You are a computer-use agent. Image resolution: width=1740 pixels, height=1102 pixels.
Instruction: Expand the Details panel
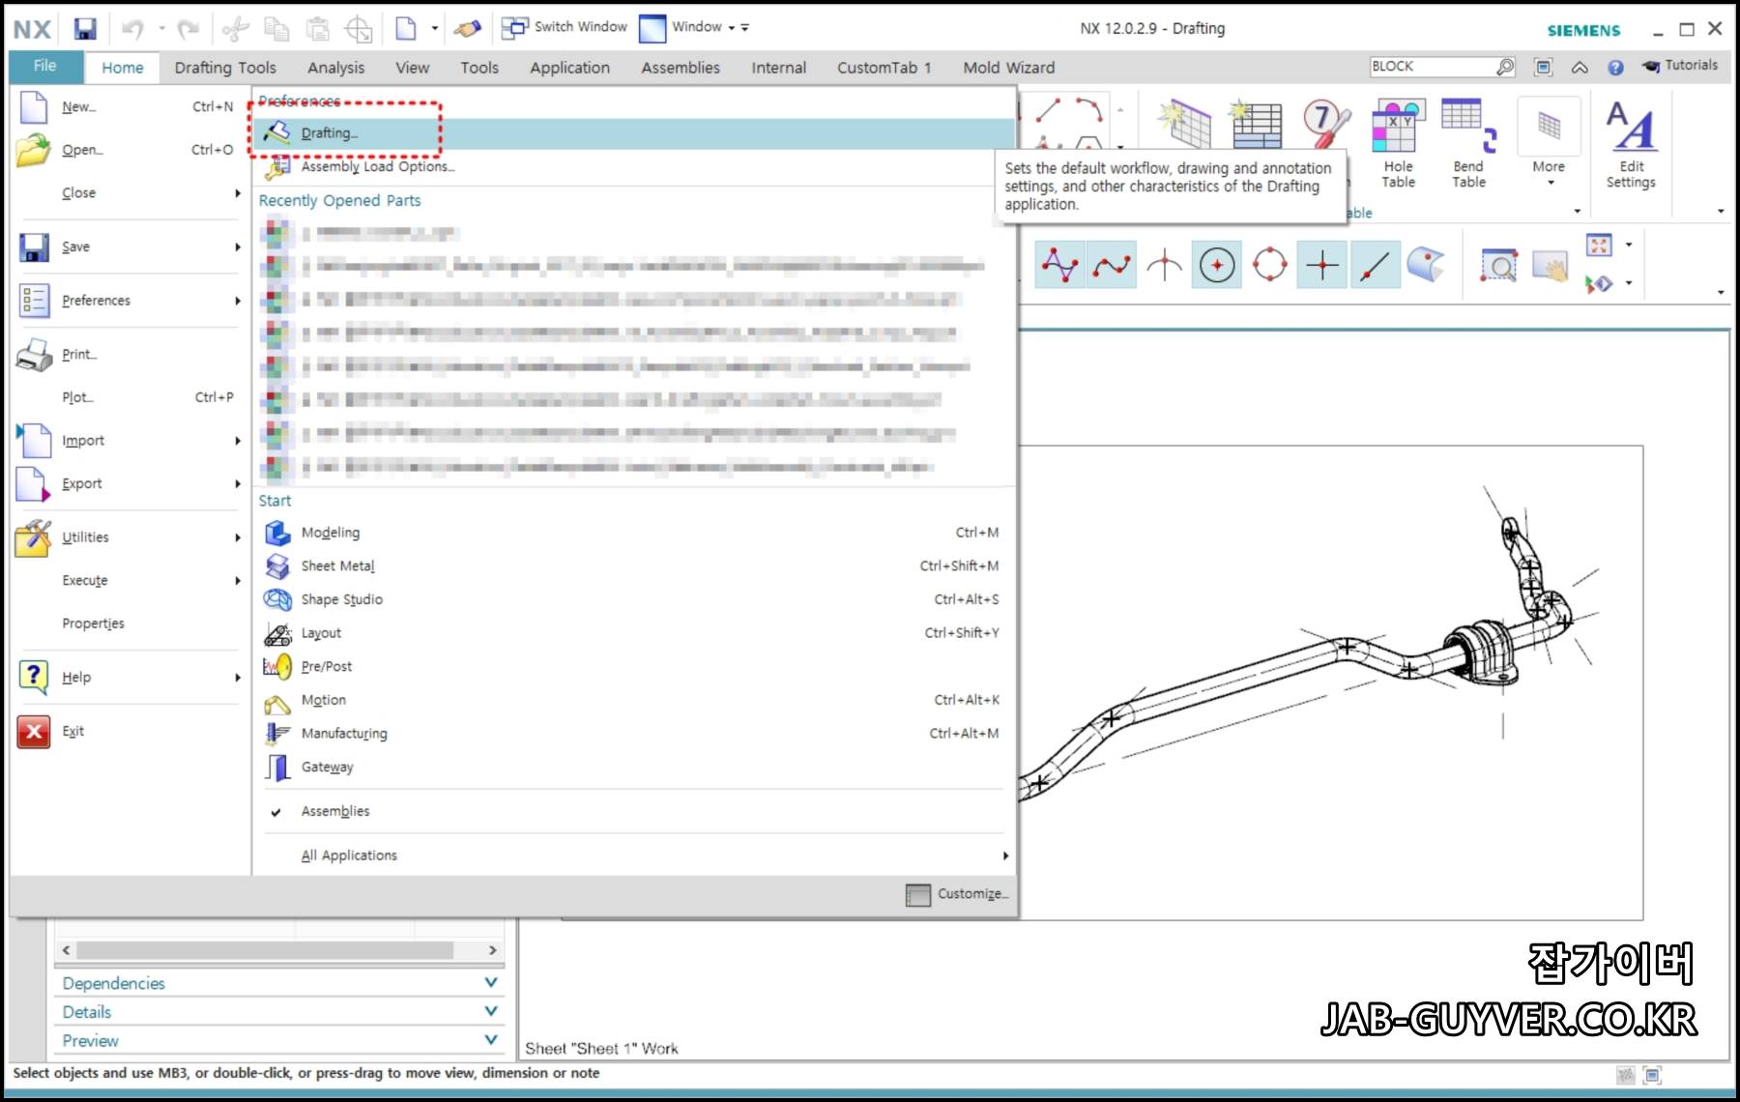tap(279, 1012)
